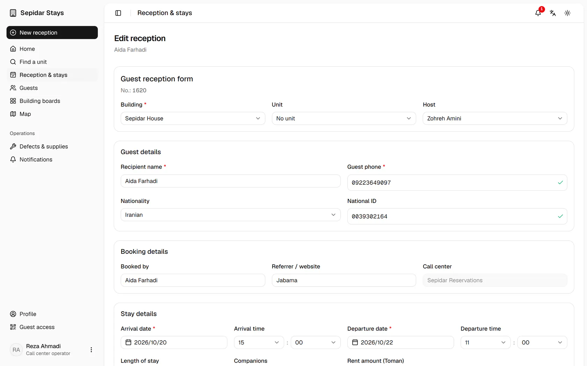Click the Sepidar Stays building logo

point(13,13)
